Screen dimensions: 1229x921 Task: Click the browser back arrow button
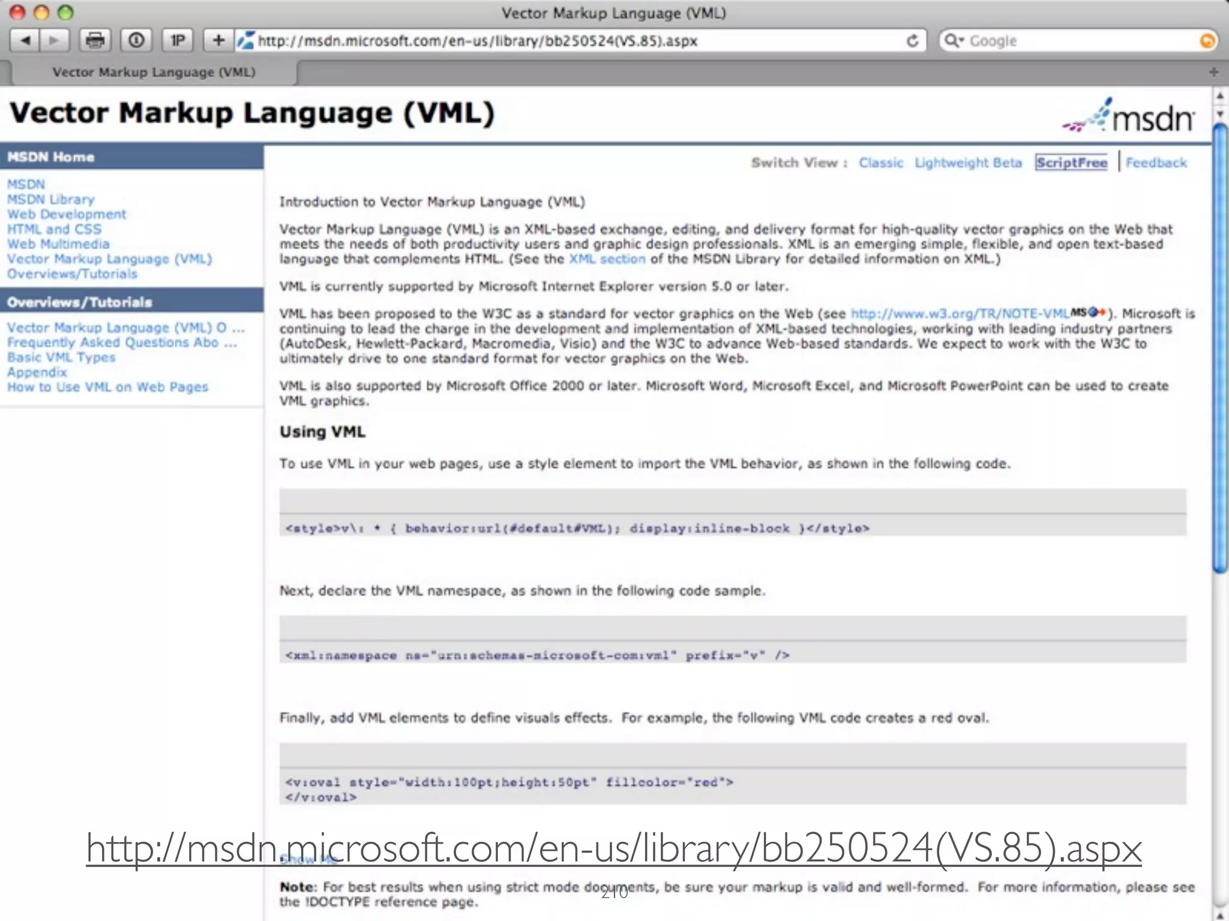[x=25, y=41]
